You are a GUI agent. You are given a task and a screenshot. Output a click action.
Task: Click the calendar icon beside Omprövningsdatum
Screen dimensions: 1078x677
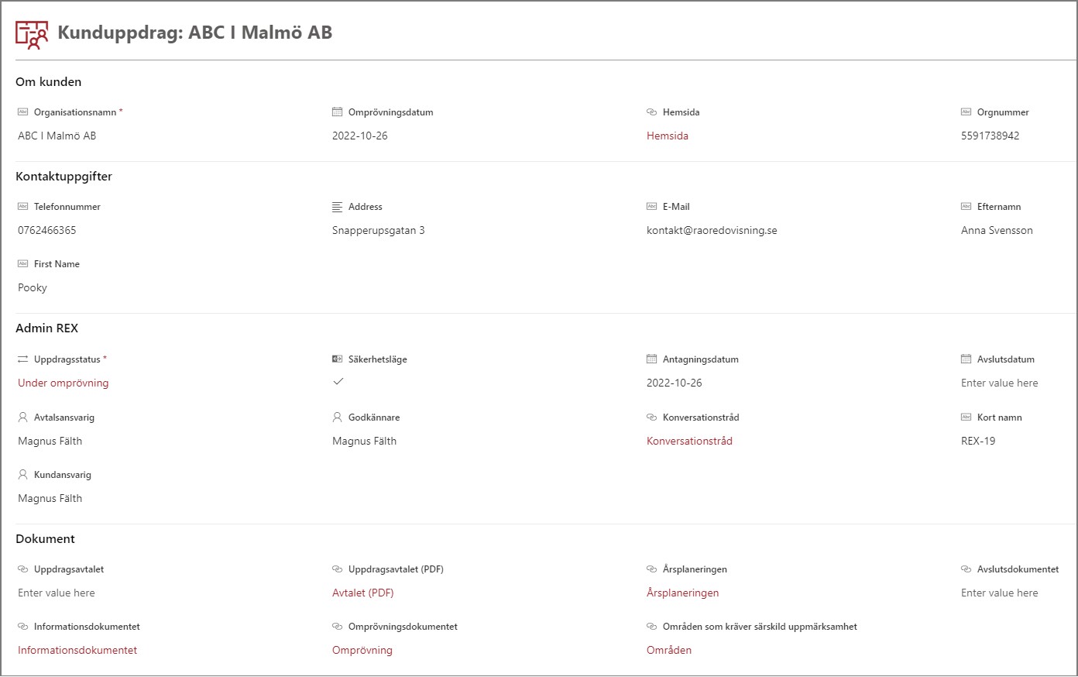click(x=337, y=112)
